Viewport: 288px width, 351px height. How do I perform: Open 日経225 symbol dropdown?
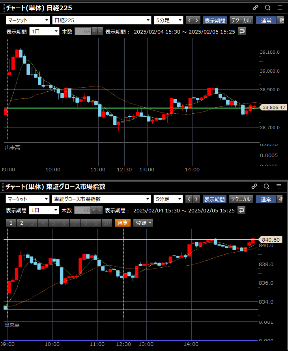(102, 20)
